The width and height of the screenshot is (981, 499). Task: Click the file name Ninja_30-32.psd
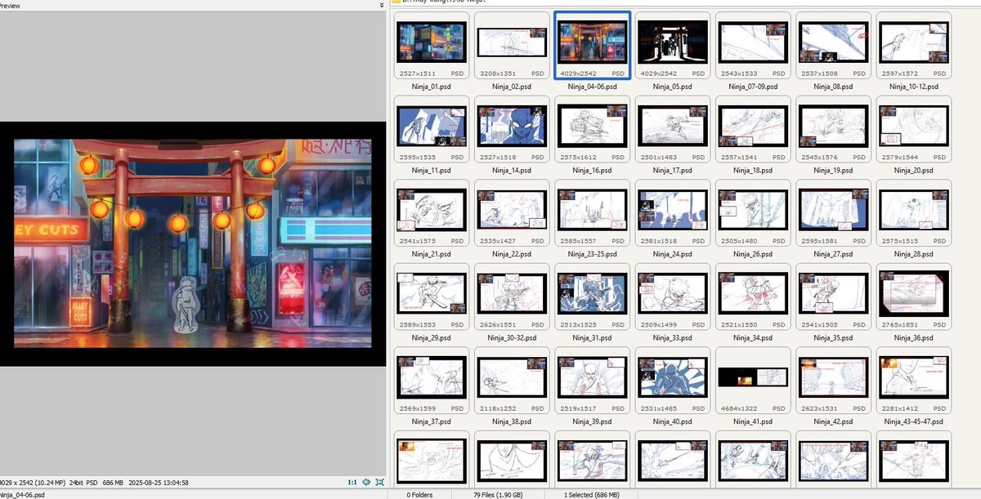512,337
